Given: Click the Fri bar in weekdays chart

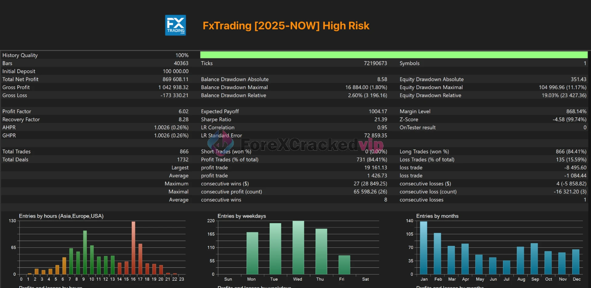Looking at the screenshot, I should tap(344, 265).
